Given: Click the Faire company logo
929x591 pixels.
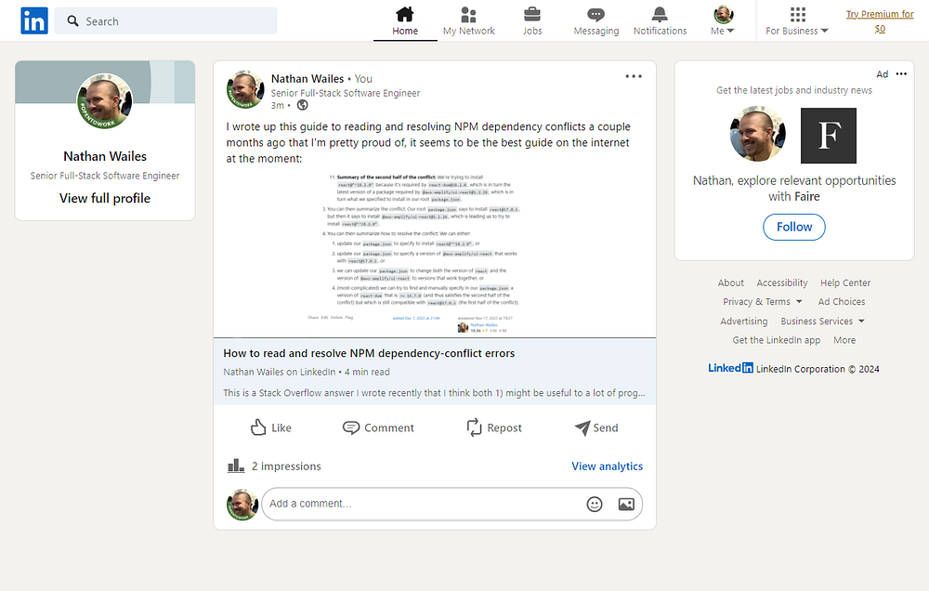Looking at the screenshot, I should [829, 136].
